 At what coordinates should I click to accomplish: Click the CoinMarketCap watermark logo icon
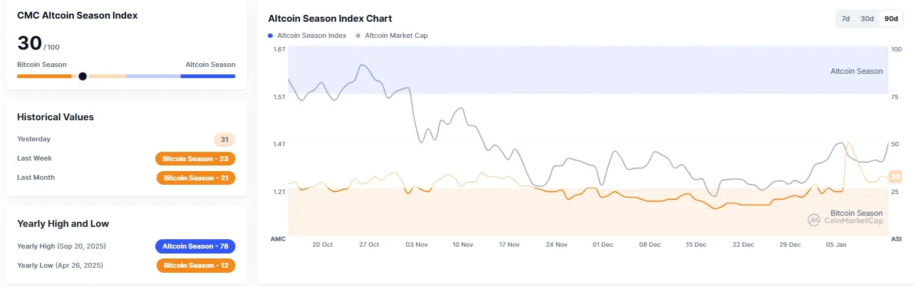[x=814, y=220]
